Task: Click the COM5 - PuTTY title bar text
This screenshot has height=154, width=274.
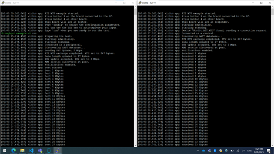Action: click(x=12, y=3)
